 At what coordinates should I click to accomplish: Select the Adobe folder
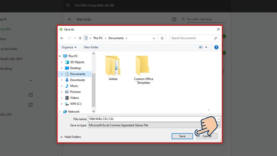pyautogui.click(x=113, y=68)
